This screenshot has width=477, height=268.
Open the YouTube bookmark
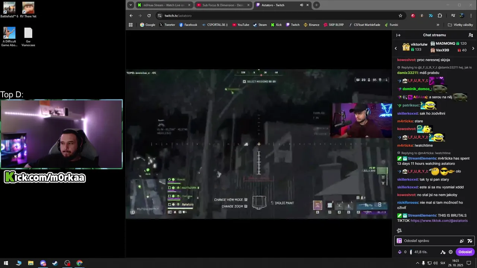pyautogui.click(x=241, y=25)
